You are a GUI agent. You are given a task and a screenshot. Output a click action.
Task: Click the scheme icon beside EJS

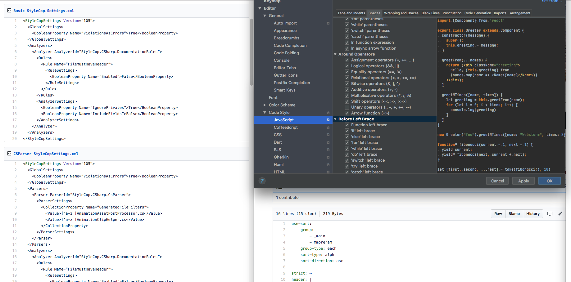coord(328,150)
